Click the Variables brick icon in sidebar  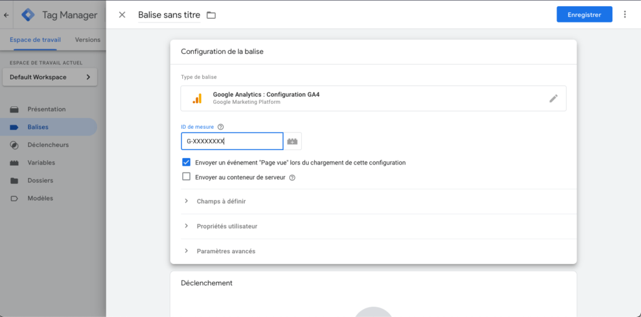coord(14,163)
